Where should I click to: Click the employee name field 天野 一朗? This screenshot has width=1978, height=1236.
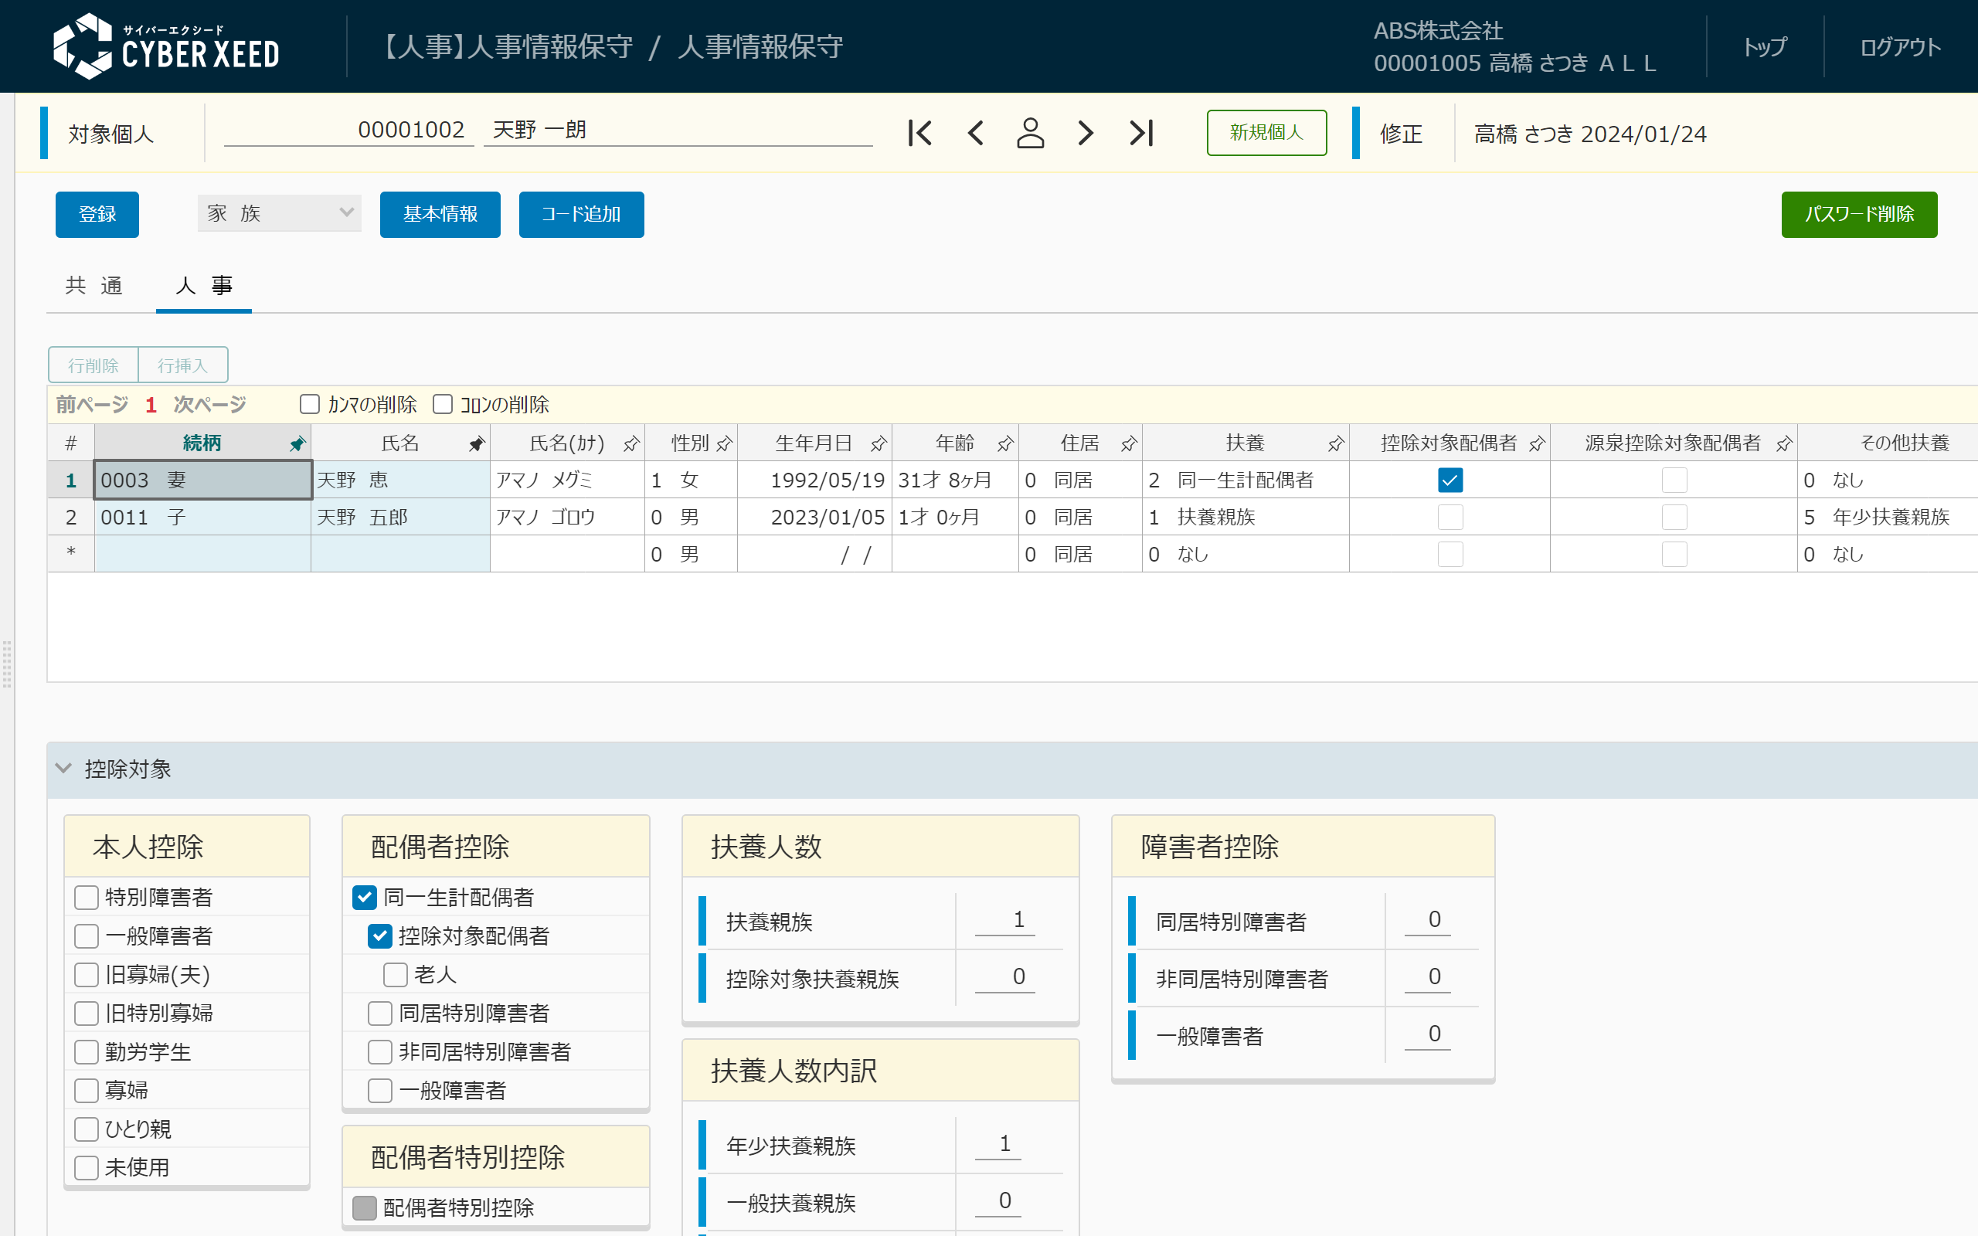pyautogui.click(x=678, y=130)
